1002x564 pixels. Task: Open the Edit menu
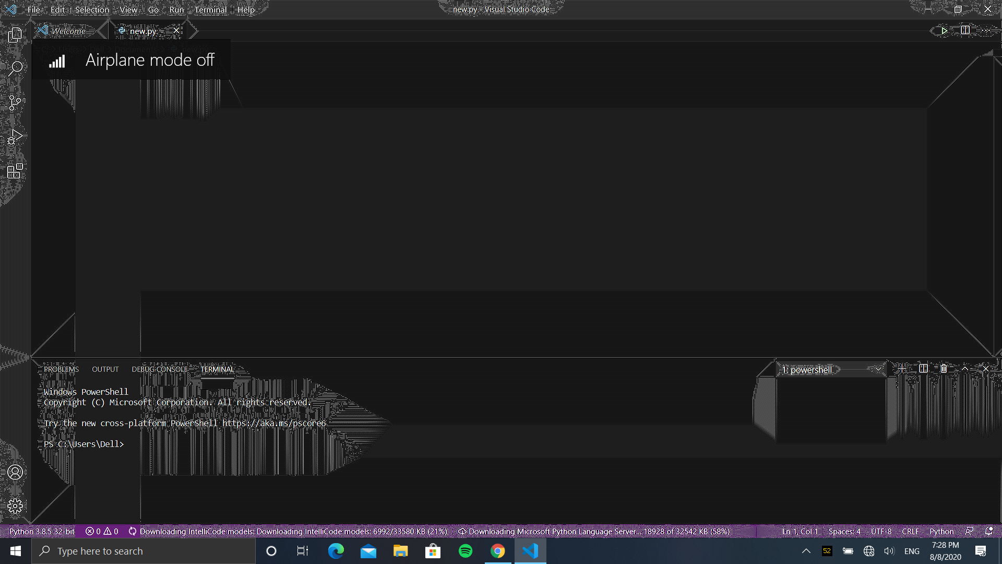coord(57,9)
